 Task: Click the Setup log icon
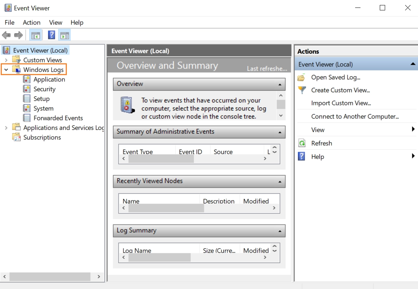click(x=27, y=98)
